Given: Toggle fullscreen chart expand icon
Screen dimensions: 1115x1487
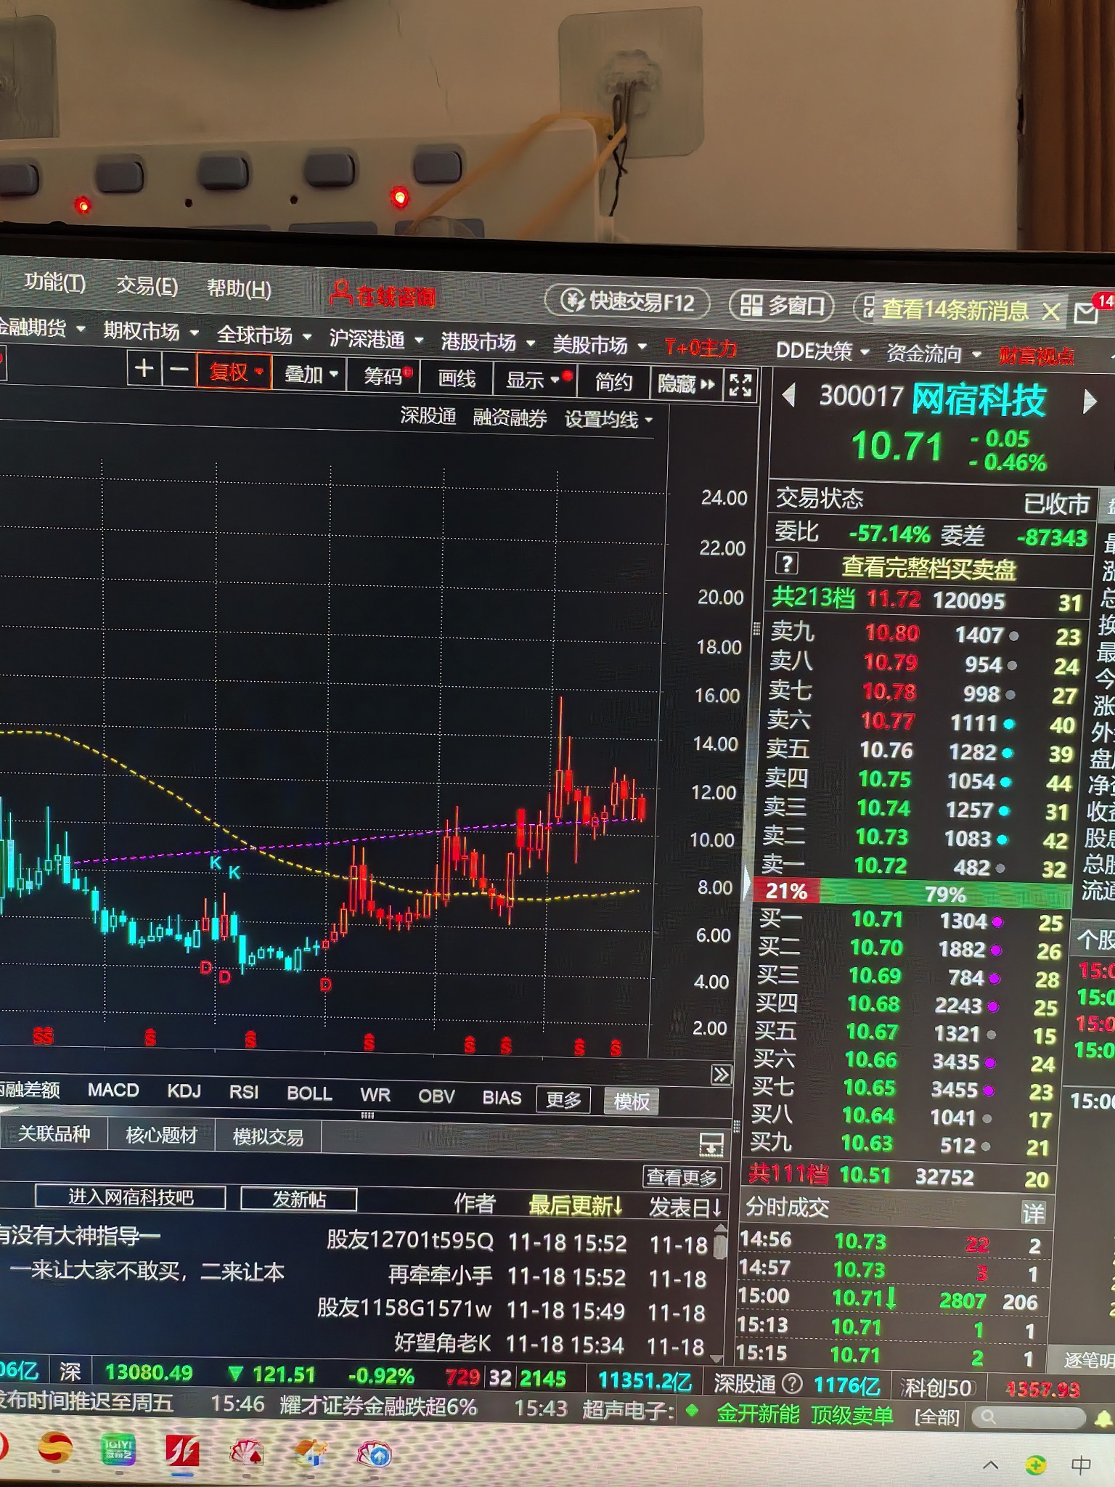Looking at the screenshot, I should tap(740, 385).
